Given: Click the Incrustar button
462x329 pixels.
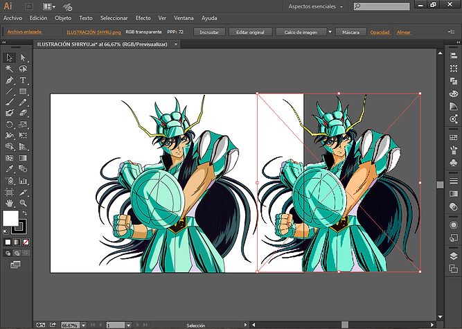Looking at the screenshot, I should 209,32.
